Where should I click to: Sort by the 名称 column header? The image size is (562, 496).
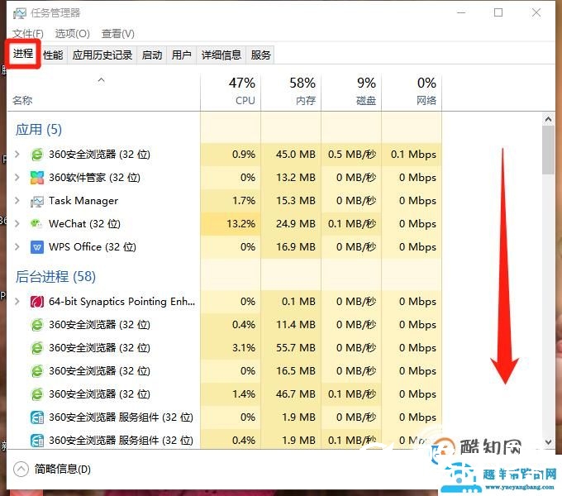tap(22, 100)
